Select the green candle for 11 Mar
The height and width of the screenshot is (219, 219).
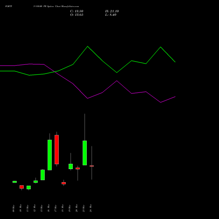28,187
